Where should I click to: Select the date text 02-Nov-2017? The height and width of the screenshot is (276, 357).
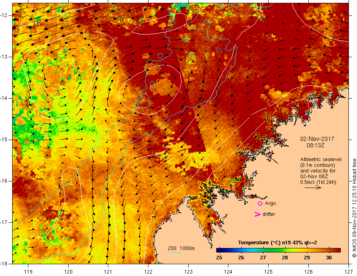click(x=317, y=139)
